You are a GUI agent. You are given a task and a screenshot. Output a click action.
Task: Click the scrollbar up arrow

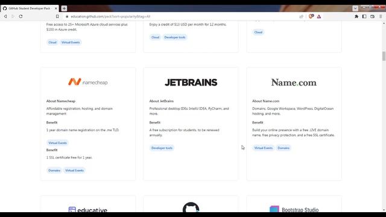coord(384,23)
